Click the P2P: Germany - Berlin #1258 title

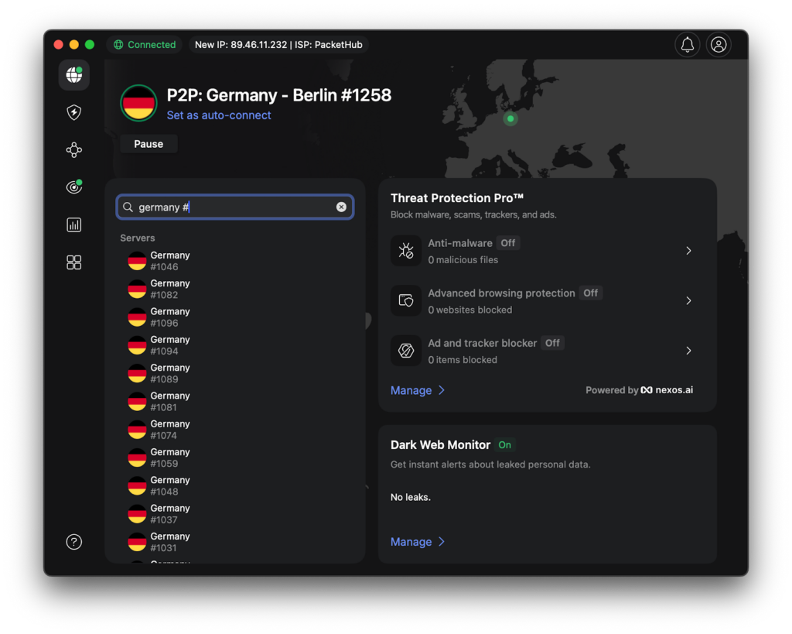point(278,95)
